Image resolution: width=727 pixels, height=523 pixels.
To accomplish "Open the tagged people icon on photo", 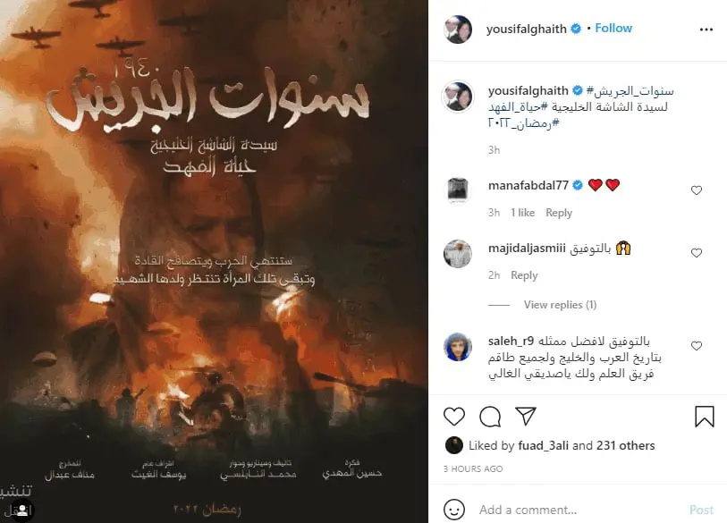I will tap(21, 510).
